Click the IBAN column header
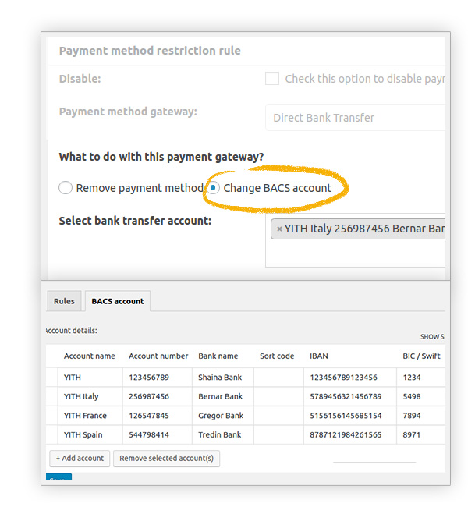 319,356
